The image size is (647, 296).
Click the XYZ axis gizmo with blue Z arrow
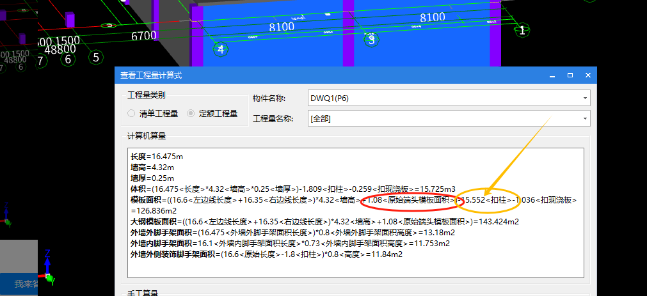(x=48, y=268)
